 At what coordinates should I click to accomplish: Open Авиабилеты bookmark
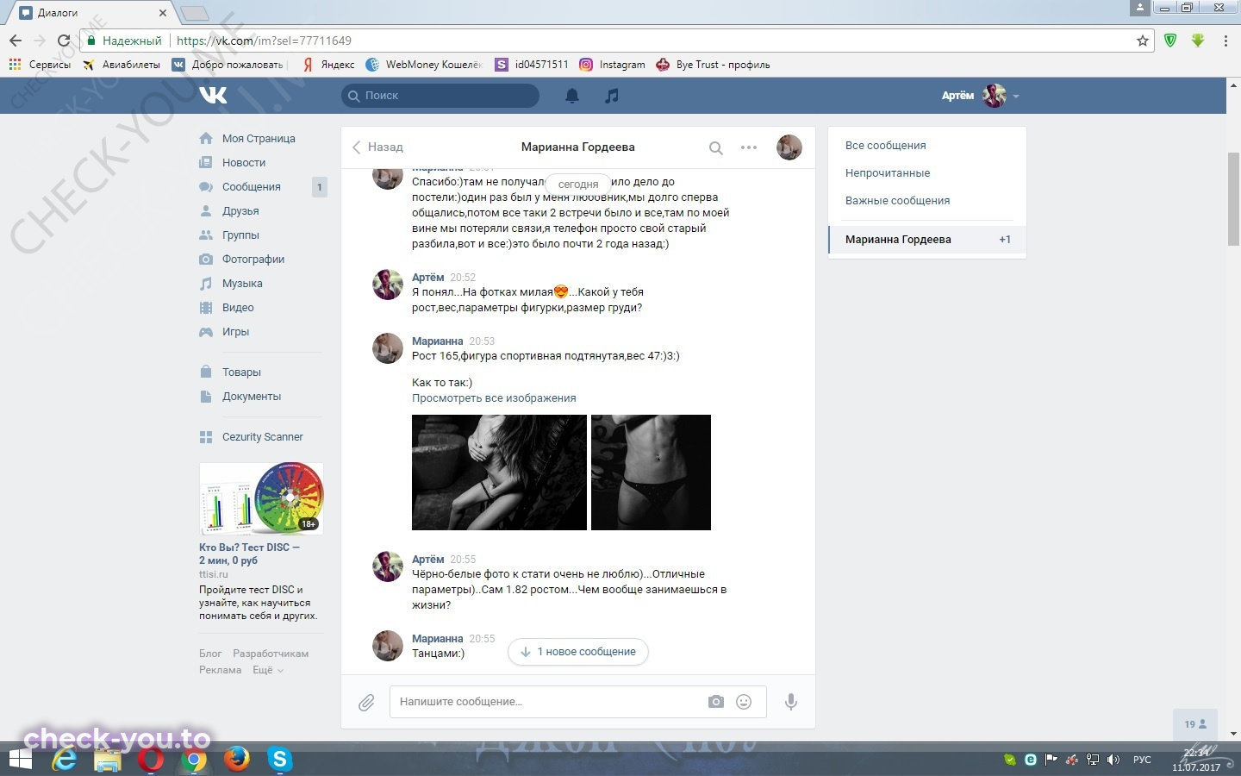[x=122, y=65]
